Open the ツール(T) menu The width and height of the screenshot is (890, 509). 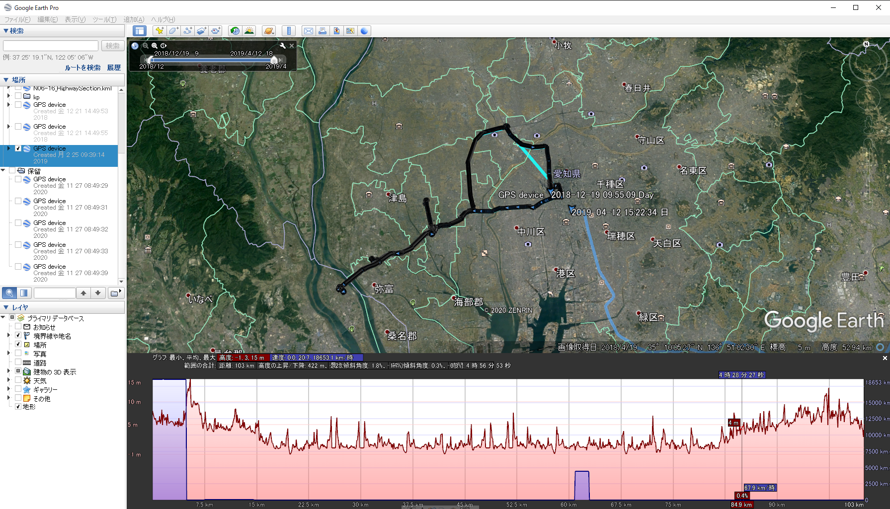pos(104,19)
